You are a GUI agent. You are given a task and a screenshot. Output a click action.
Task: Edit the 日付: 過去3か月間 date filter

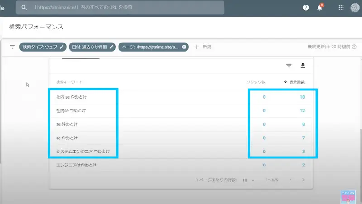(x=92, y=47)
